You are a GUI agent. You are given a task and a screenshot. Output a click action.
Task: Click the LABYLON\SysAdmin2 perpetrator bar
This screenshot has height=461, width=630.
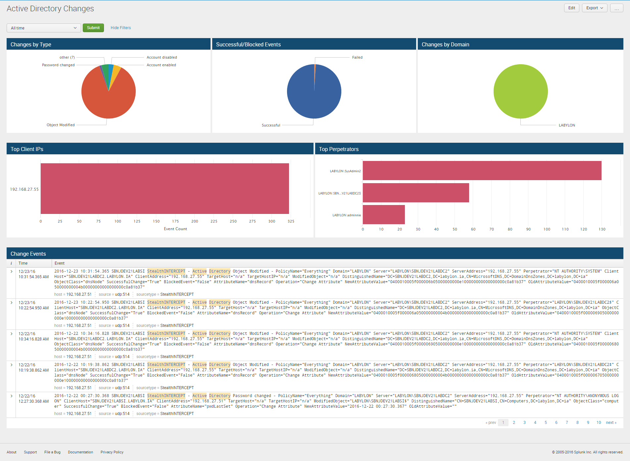click(x=482, y=171)
